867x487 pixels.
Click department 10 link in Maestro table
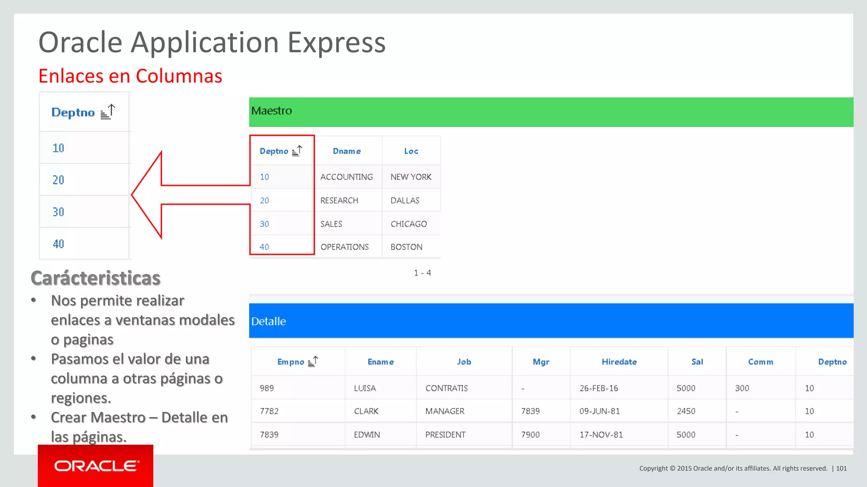264,177
